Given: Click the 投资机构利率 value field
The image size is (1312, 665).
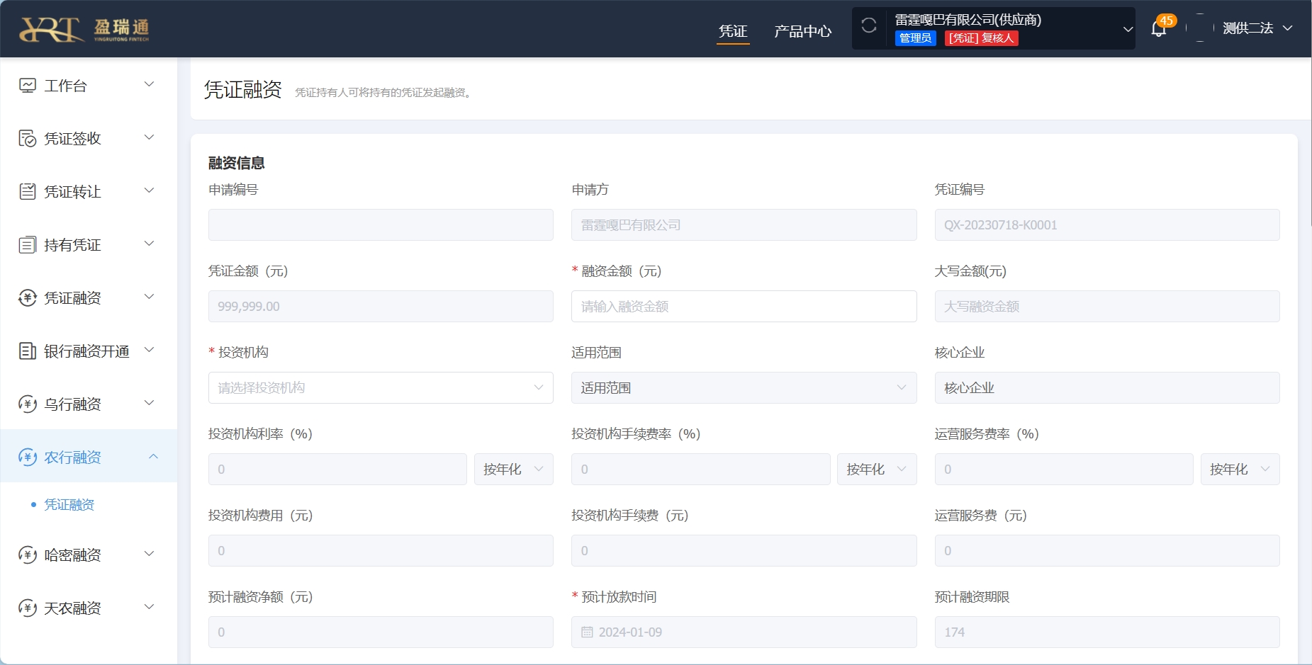Looking at the screenshot, I should [x=337, y=469].
